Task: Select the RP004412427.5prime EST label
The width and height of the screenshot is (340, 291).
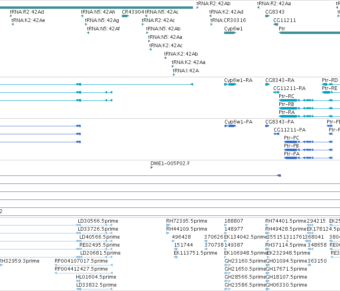Action: (x=82, y=269)
